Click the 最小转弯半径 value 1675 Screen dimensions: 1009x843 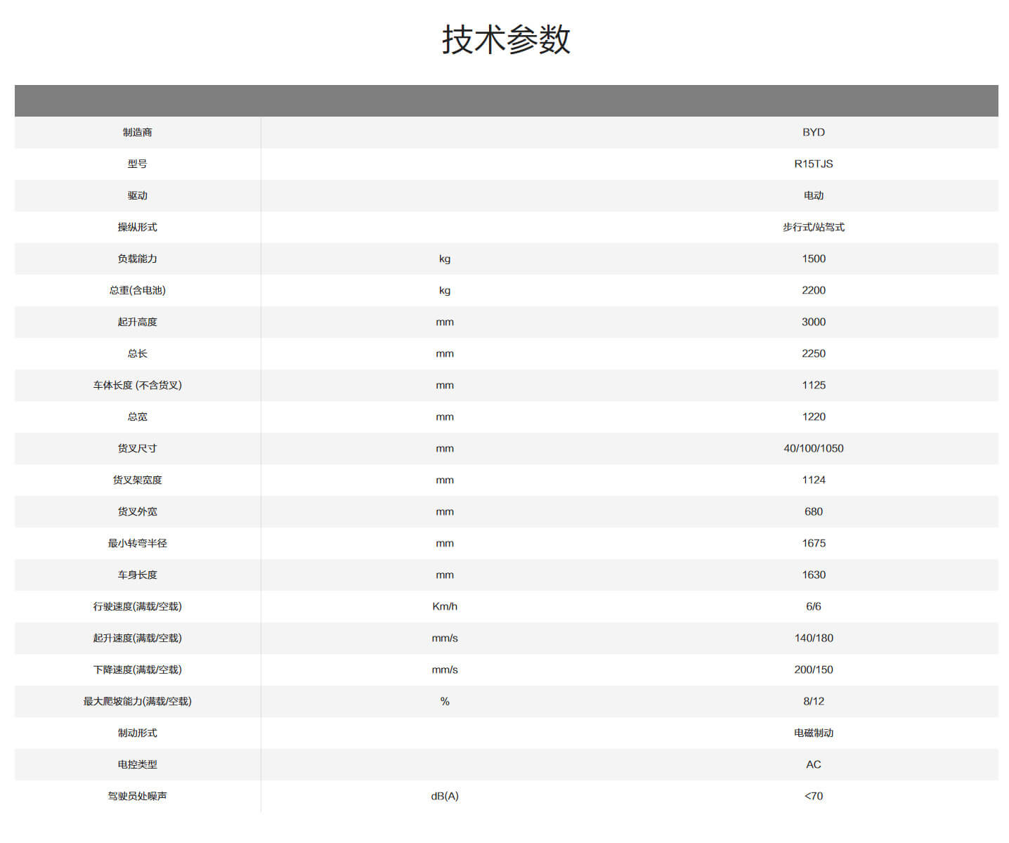click(x=813, y=543)
